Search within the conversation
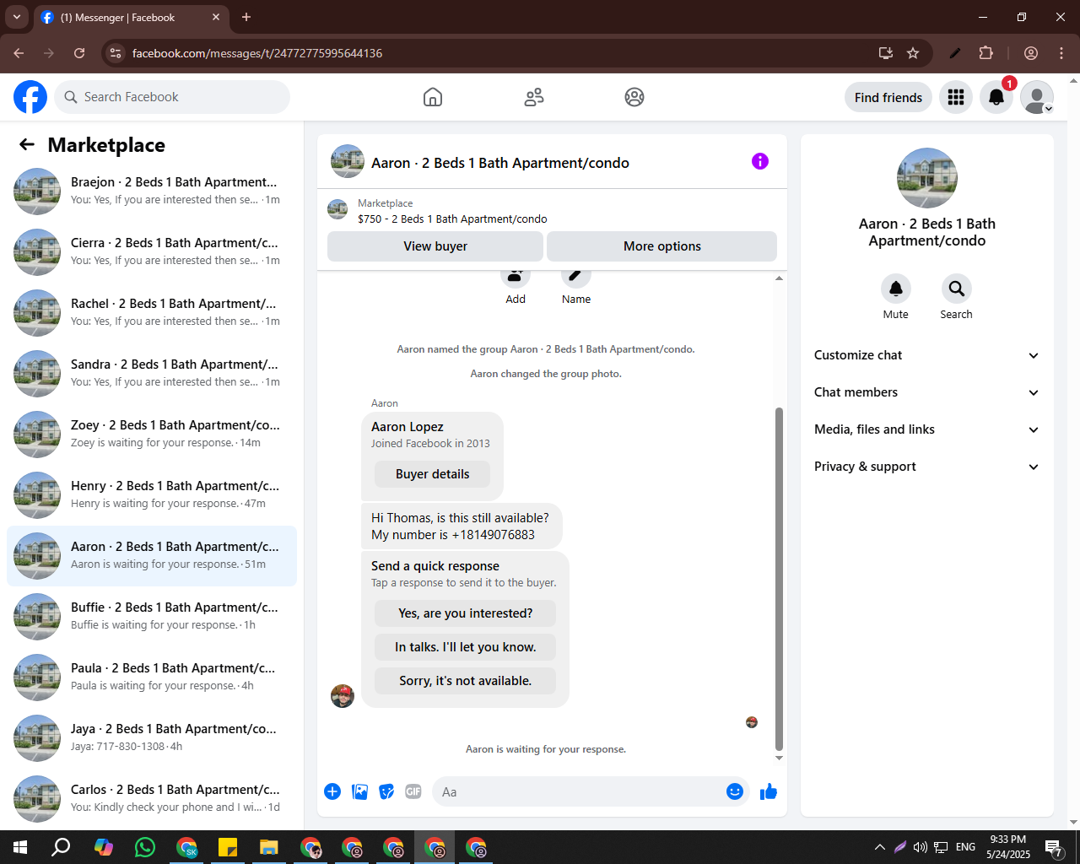 (x=957, y=289)
